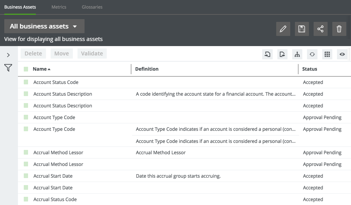Refresh the business assets table
This screenshot has height=205, width=351.
[312, 54]
